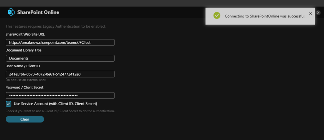Dismiss the success notification with its X
Image resolution: width=324 pixels, height=140 pixels.
pyautogui.click(x=310, y=14)
